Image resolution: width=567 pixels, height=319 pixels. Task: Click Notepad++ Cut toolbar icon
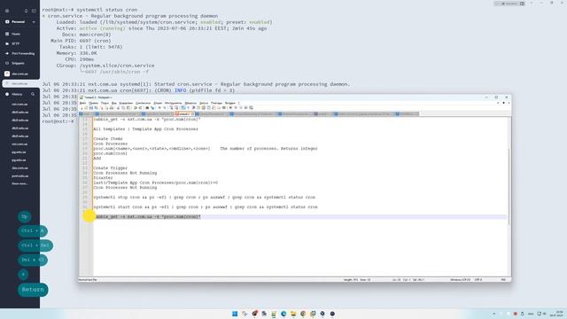click(x=118, y=108)
